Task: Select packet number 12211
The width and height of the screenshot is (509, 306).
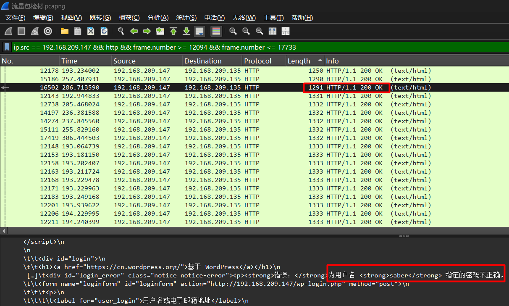Action: (254, 222)
